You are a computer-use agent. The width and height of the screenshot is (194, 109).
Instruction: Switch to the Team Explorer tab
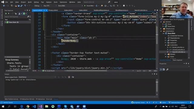[x=177, y=60]
